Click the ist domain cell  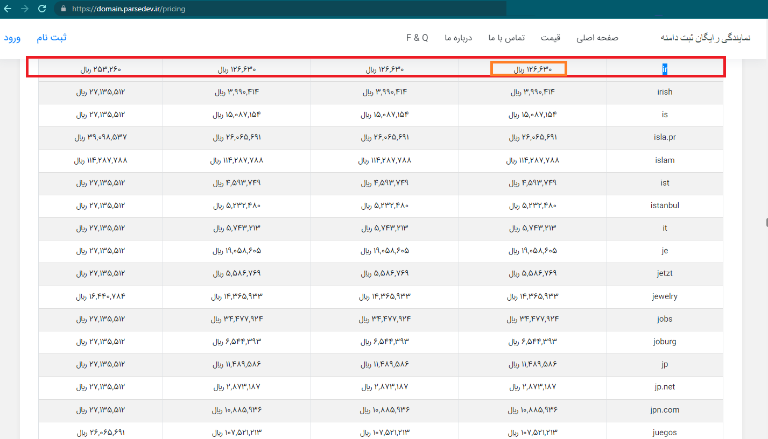coord(665,183)
